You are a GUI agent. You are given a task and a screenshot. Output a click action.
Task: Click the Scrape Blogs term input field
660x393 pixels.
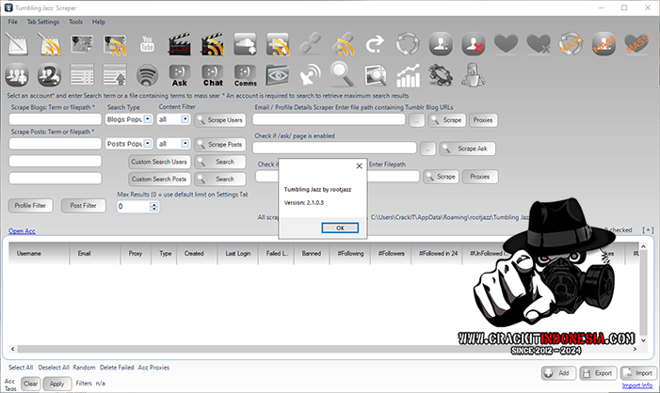tap(55, 119)
